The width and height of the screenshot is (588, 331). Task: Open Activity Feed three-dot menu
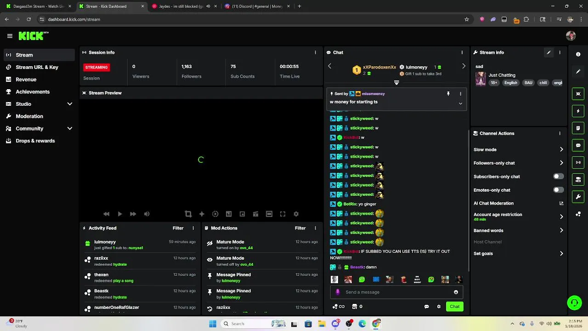coord(193,228)
